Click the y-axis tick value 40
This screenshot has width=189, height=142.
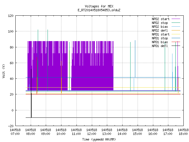coord(12,79)
